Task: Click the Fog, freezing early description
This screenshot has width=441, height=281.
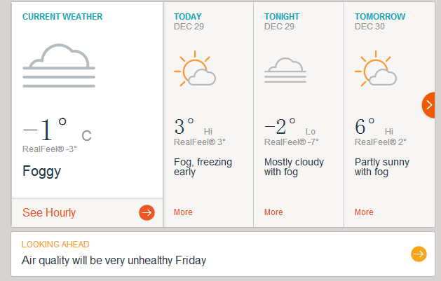Action: pos(203,167)
